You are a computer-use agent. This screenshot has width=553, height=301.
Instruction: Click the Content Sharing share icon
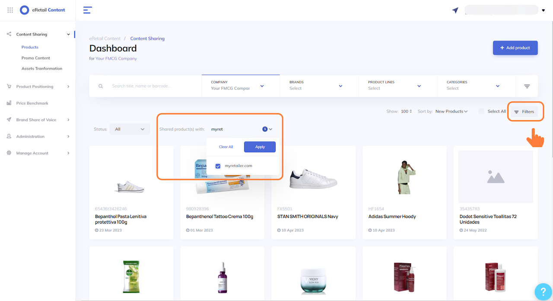[9, 34]
